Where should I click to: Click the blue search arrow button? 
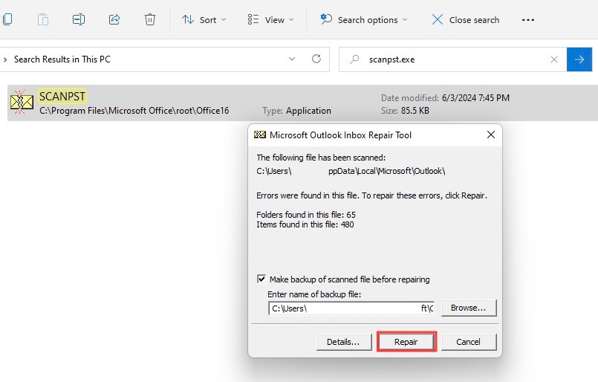pyautogui.click(x=579, y=59)
